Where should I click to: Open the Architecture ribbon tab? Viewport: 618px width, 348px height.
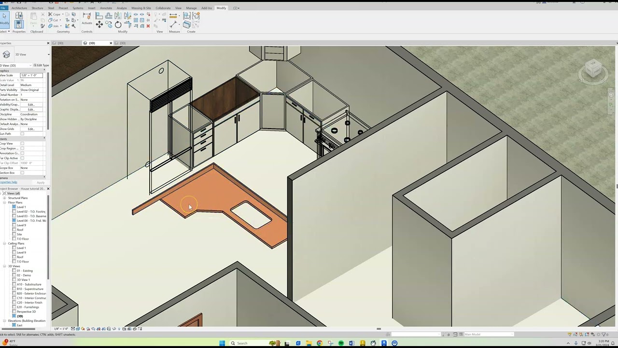(x=19, y=8)
